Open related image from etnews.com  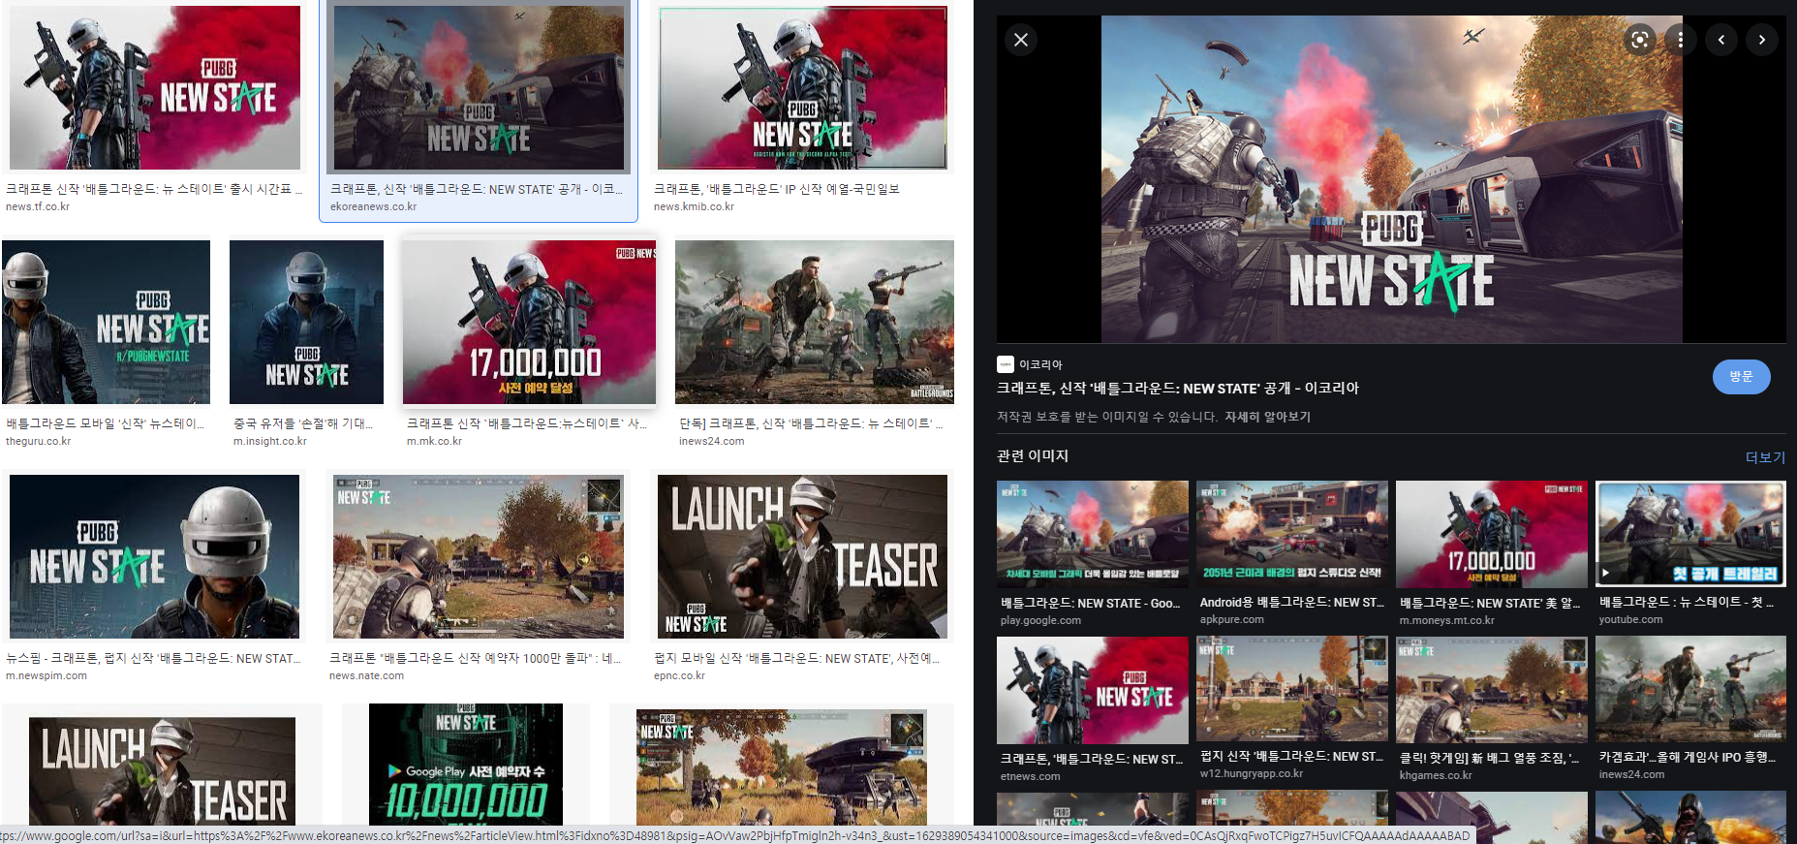pos(1092,690)
